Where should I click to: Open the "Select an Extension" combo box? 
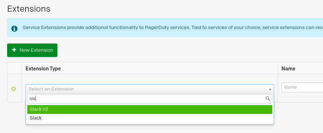click(150, 89)
